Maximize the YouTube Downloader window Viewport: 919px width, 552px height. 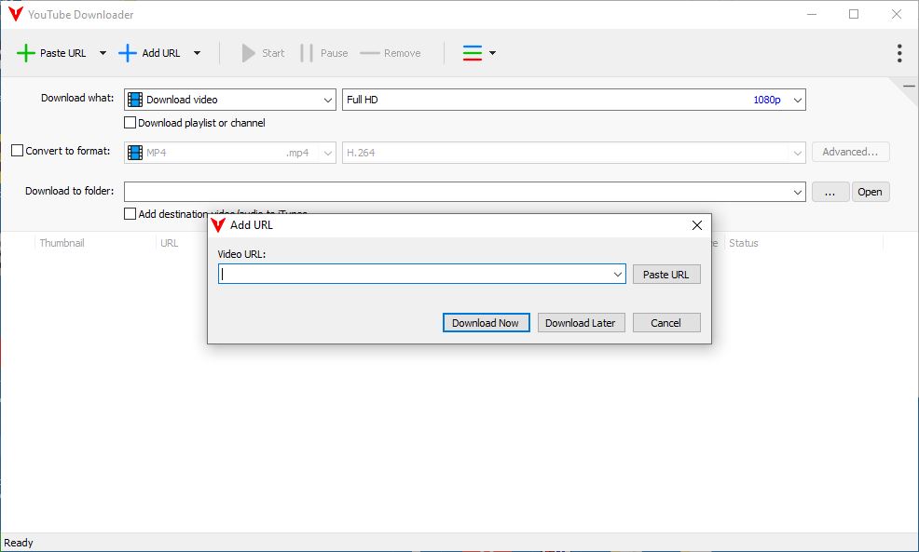(x=854, y=14)
